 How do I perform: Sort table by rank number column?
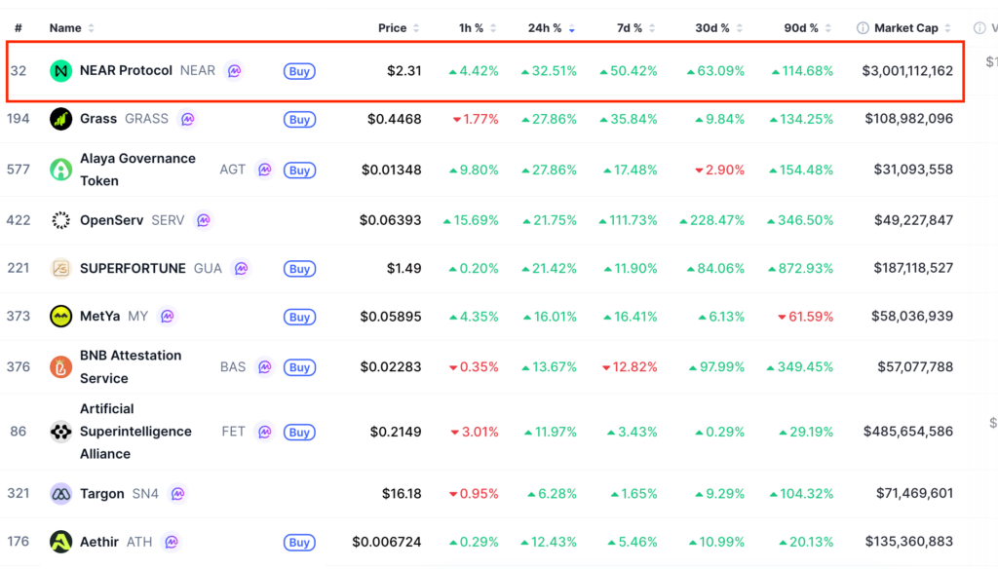(19, 28)
